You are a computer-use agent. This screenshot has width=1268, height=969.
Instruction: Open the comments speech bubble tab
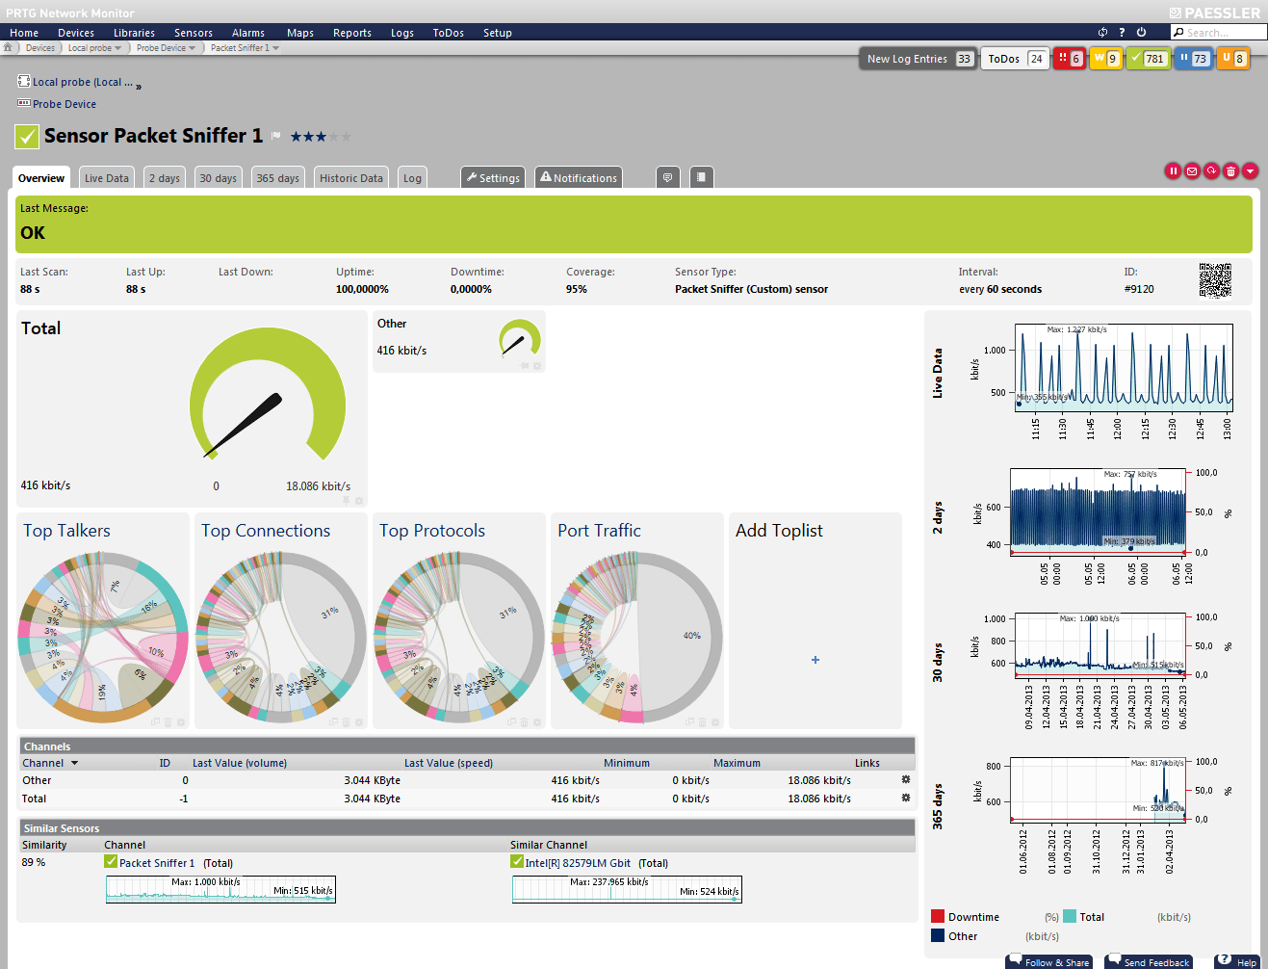[668, 177]
